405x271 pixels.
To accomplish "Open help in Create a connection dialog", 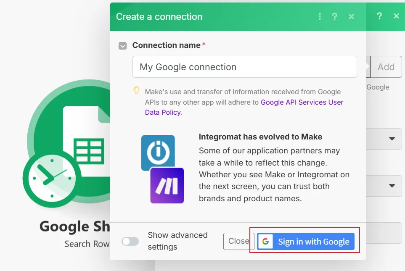I will pos(334,16).
